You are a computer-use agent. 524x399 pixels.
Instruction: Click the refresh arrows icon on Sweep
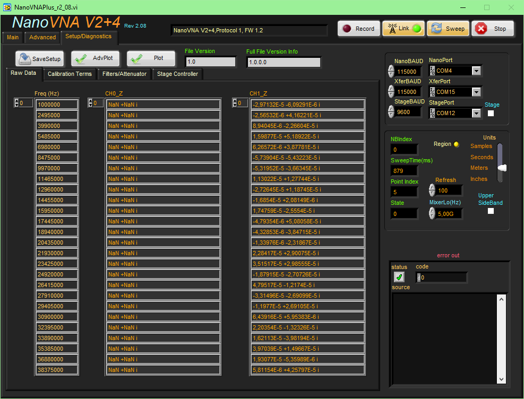pos(436,28)
